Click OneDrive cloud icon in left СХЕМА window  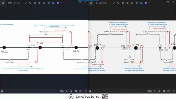pos(53,3)
